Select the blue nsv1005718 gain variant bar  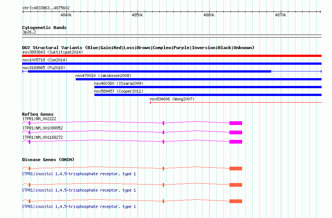pyautogui.click(x=172, y=64)
